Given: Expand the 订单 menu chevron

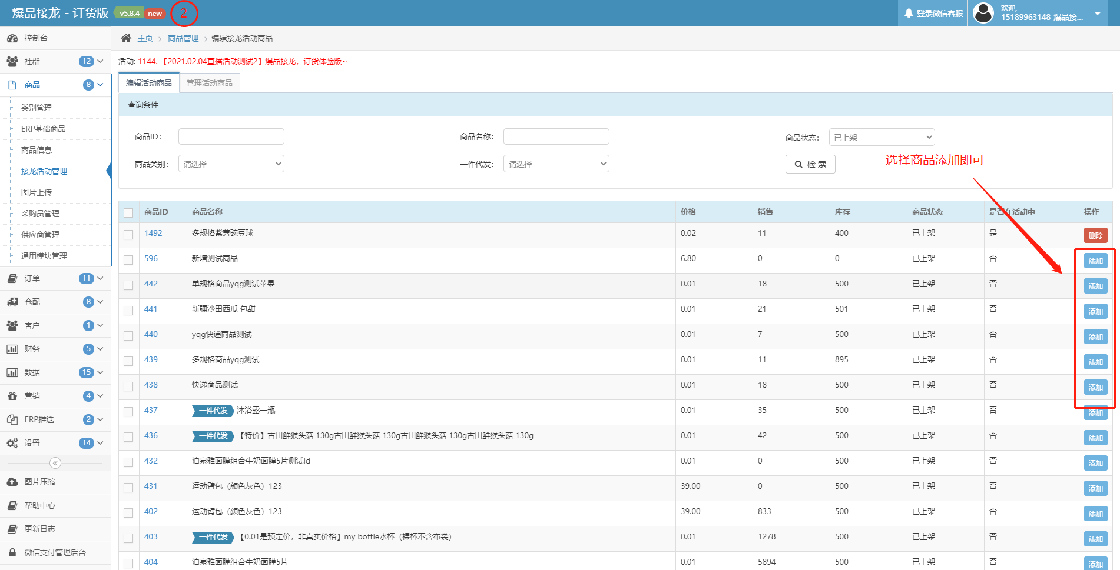Looking at the screenshot, I should (x=100, y=278).
